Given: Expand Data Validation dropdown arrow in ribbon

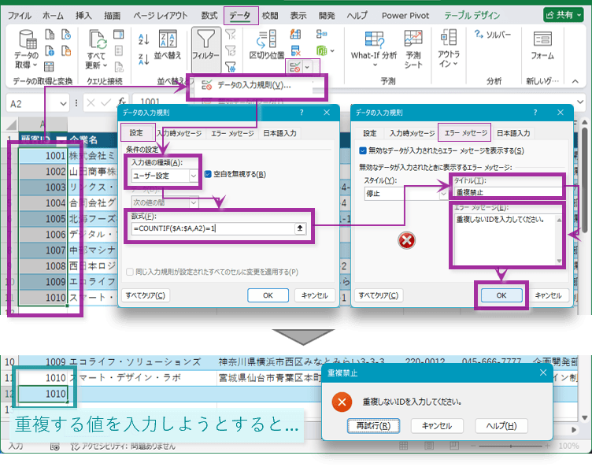Looking at the screenshot, I should pos(307,68).
